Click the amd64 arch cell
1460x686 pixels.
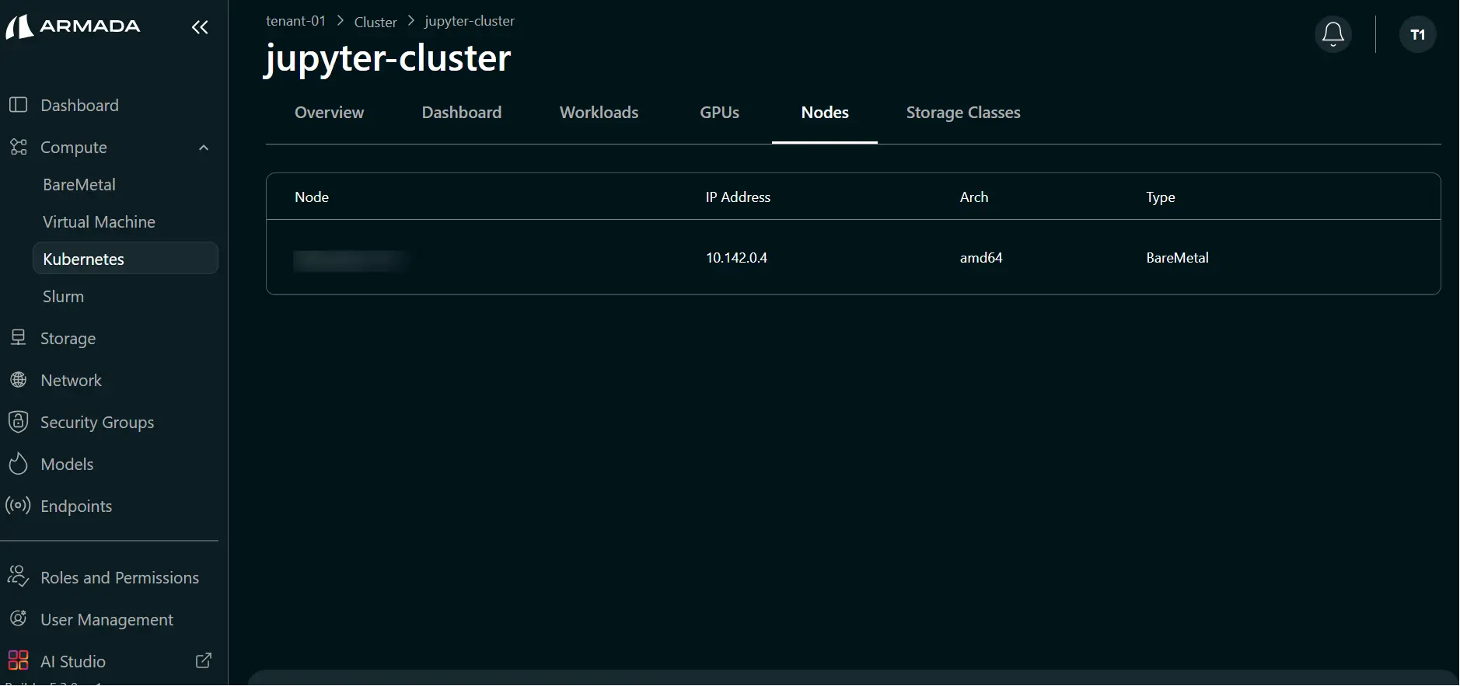(981, 258)
